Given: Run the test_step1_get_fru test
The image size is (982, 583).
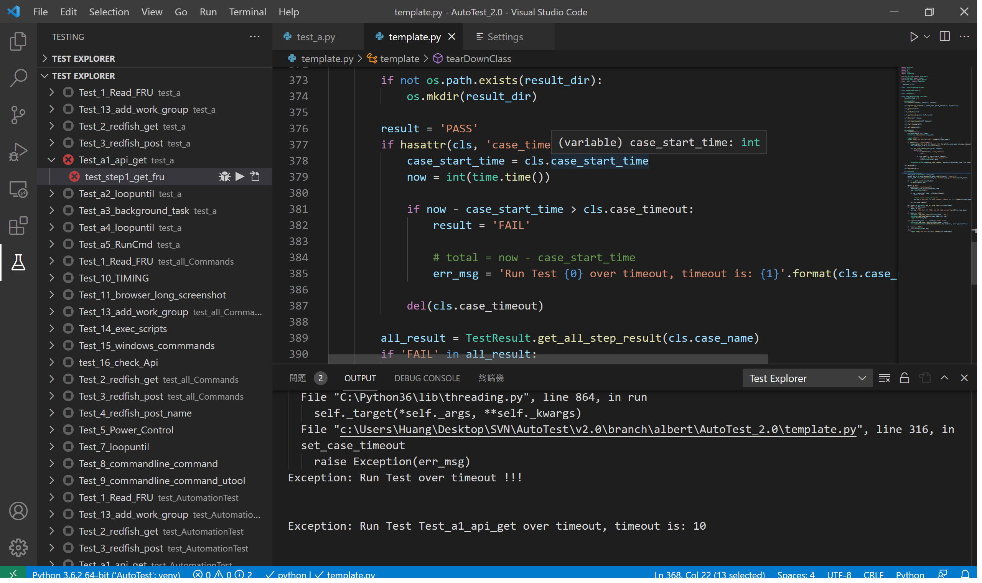Looking at the screenshot, I should (240, 176).
